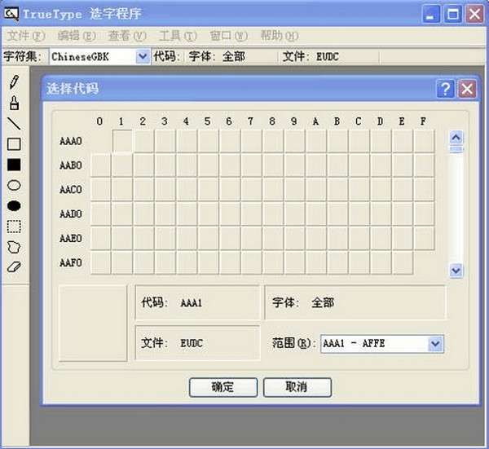Click the AAB0 row label
This screenshot has width=489, height=449.
point(71,165)
